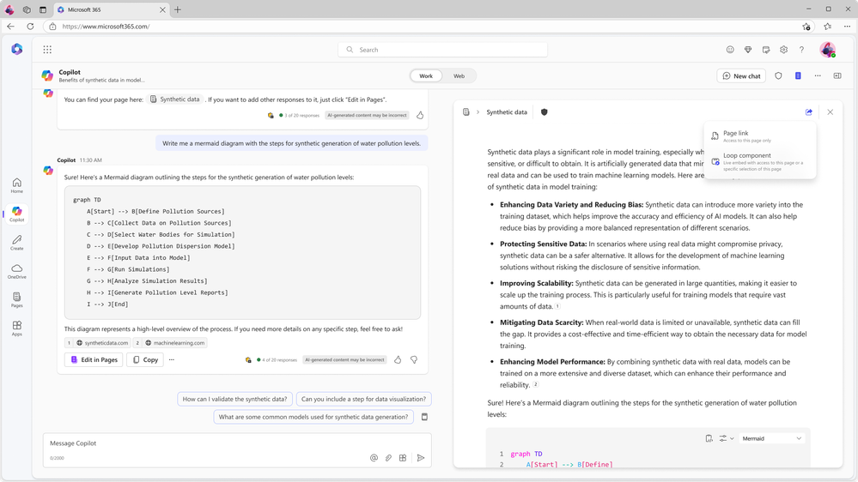This screenshot has height=482, width=858.
Task: Thumbs up the earlier page link response
Action: (420, 115)
